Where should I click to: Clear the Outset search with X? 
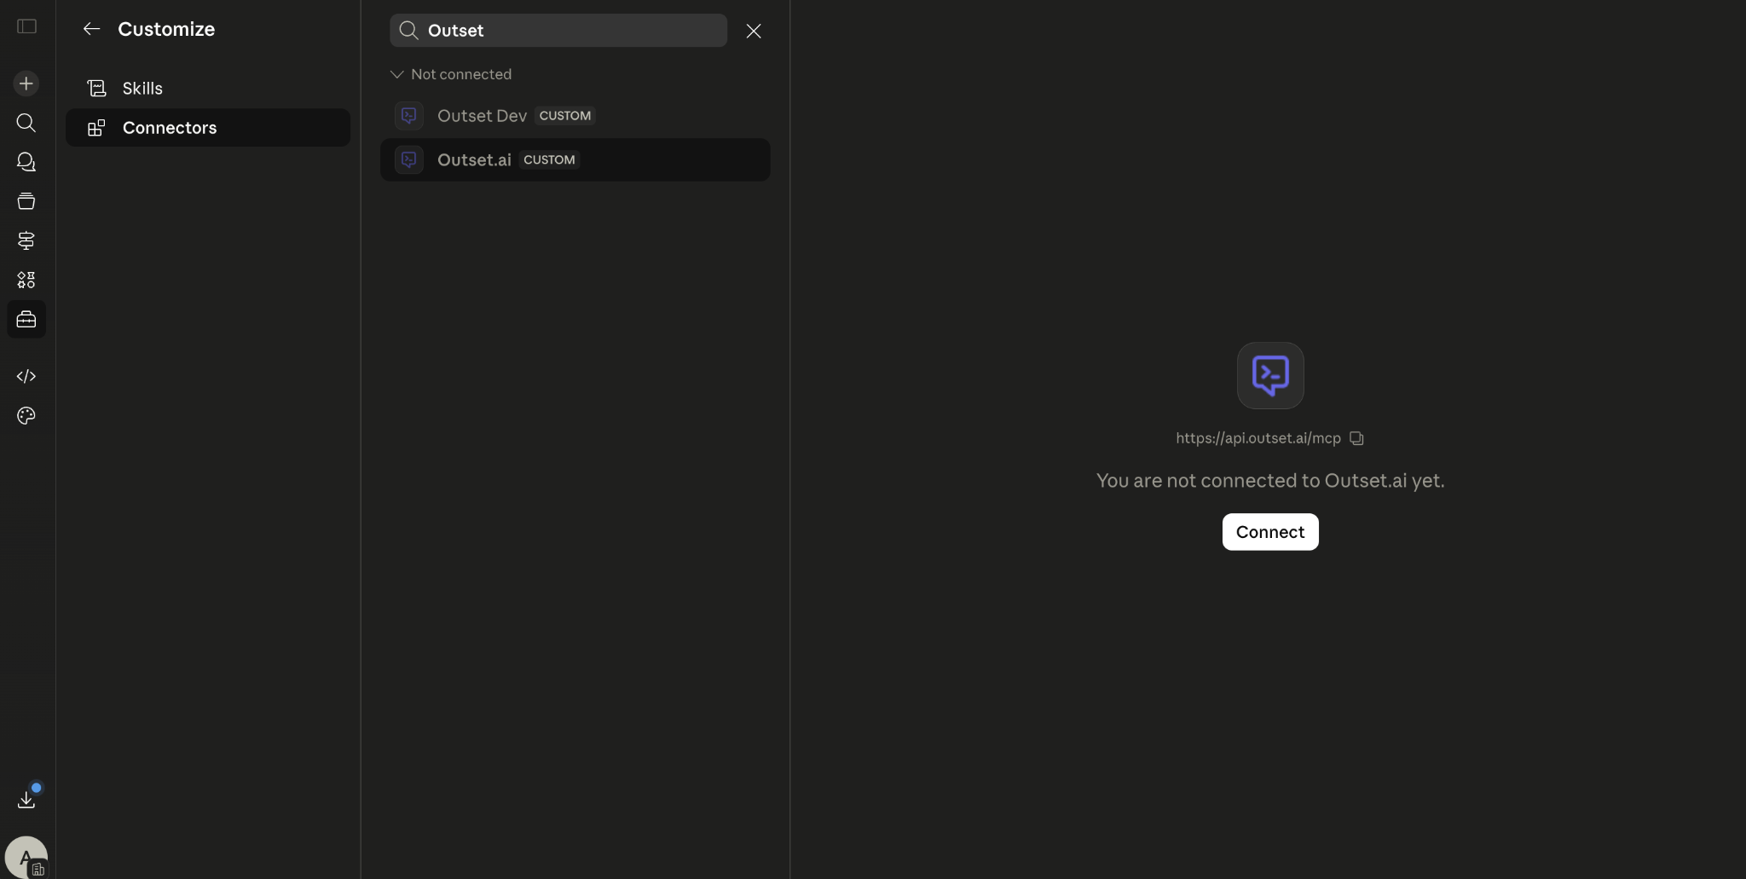point(754,31)
